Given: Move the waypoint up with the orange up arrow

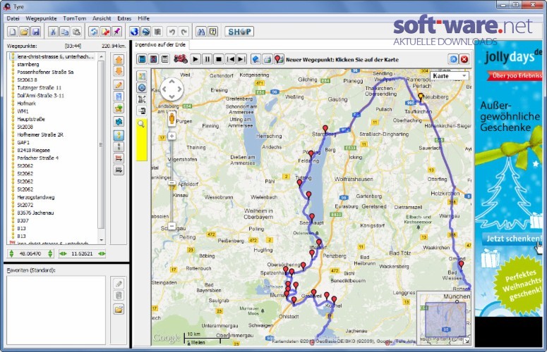Looking at the screenshot, I should pos(119,60).
